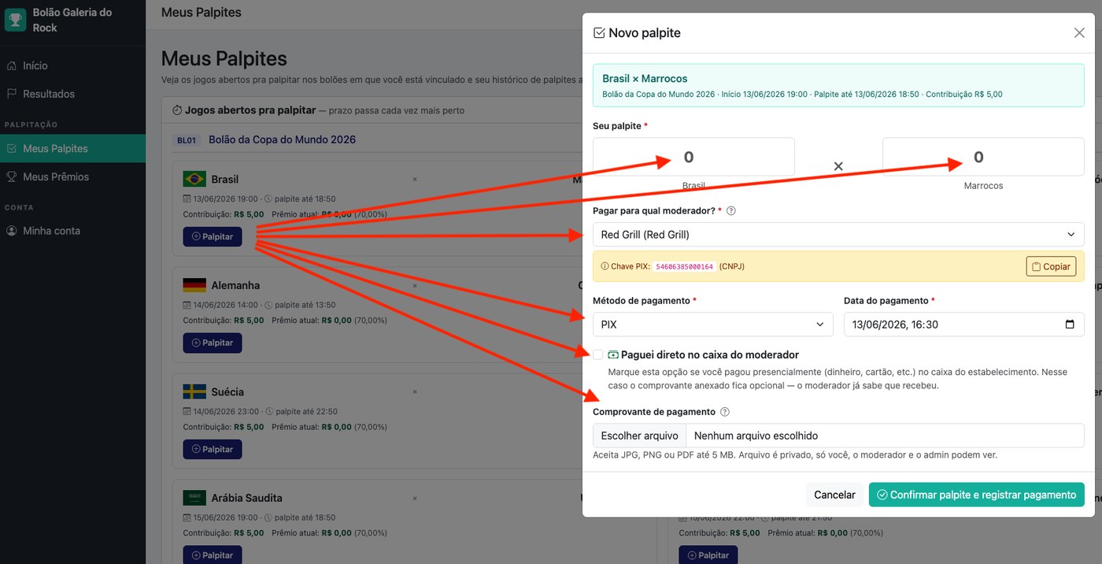
Task: Expand the Método de pagamento PIX dropdown
Action: tap(713, 325)
